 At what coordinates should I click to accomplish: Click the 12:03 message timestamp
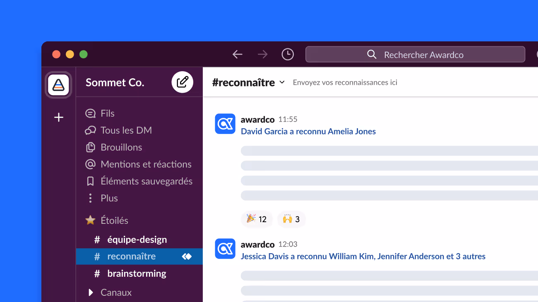(x=288, y=244)
